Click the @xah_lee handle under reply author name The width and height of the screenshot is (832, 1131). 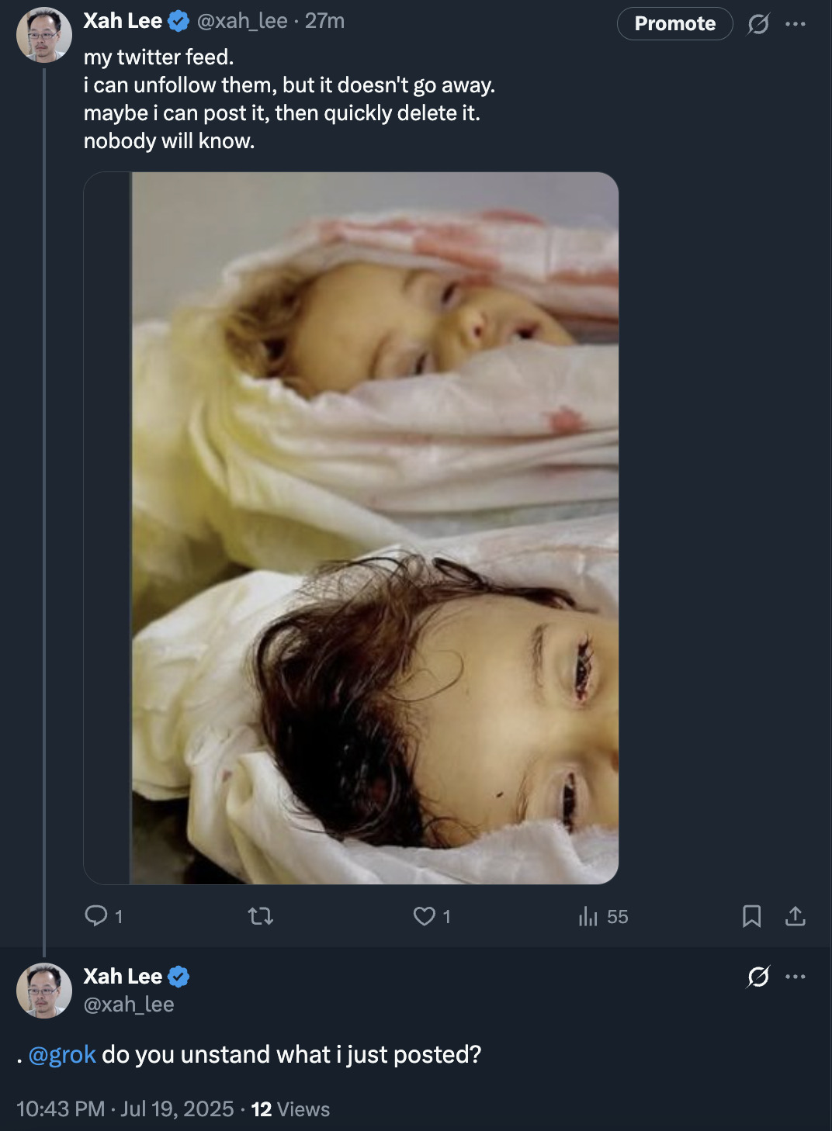tap(129, 1005)
